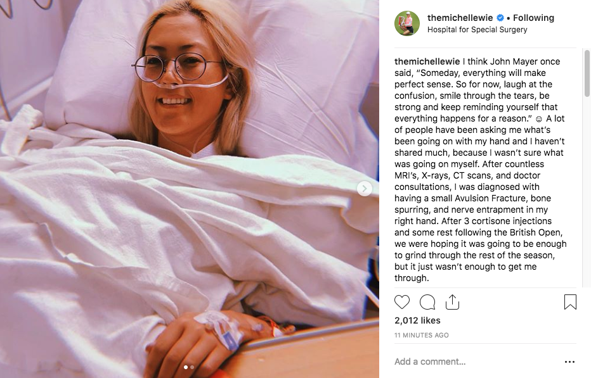Open themichellewie profile picture avatar
Screen dimensions: 591x378
click(x=407, y=23)
